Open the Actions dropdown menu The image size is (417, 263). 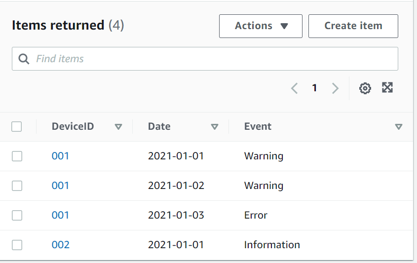261,26
